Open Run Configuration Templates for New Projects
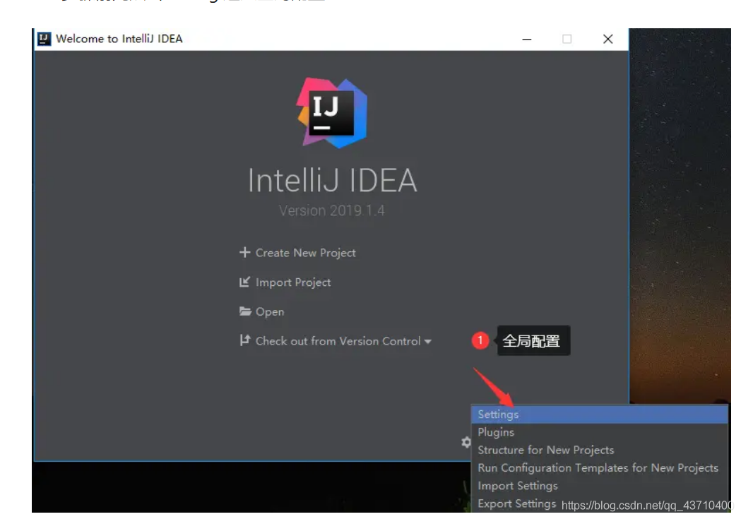The height and width of the screenshot is (519, 741). (599, 468)
